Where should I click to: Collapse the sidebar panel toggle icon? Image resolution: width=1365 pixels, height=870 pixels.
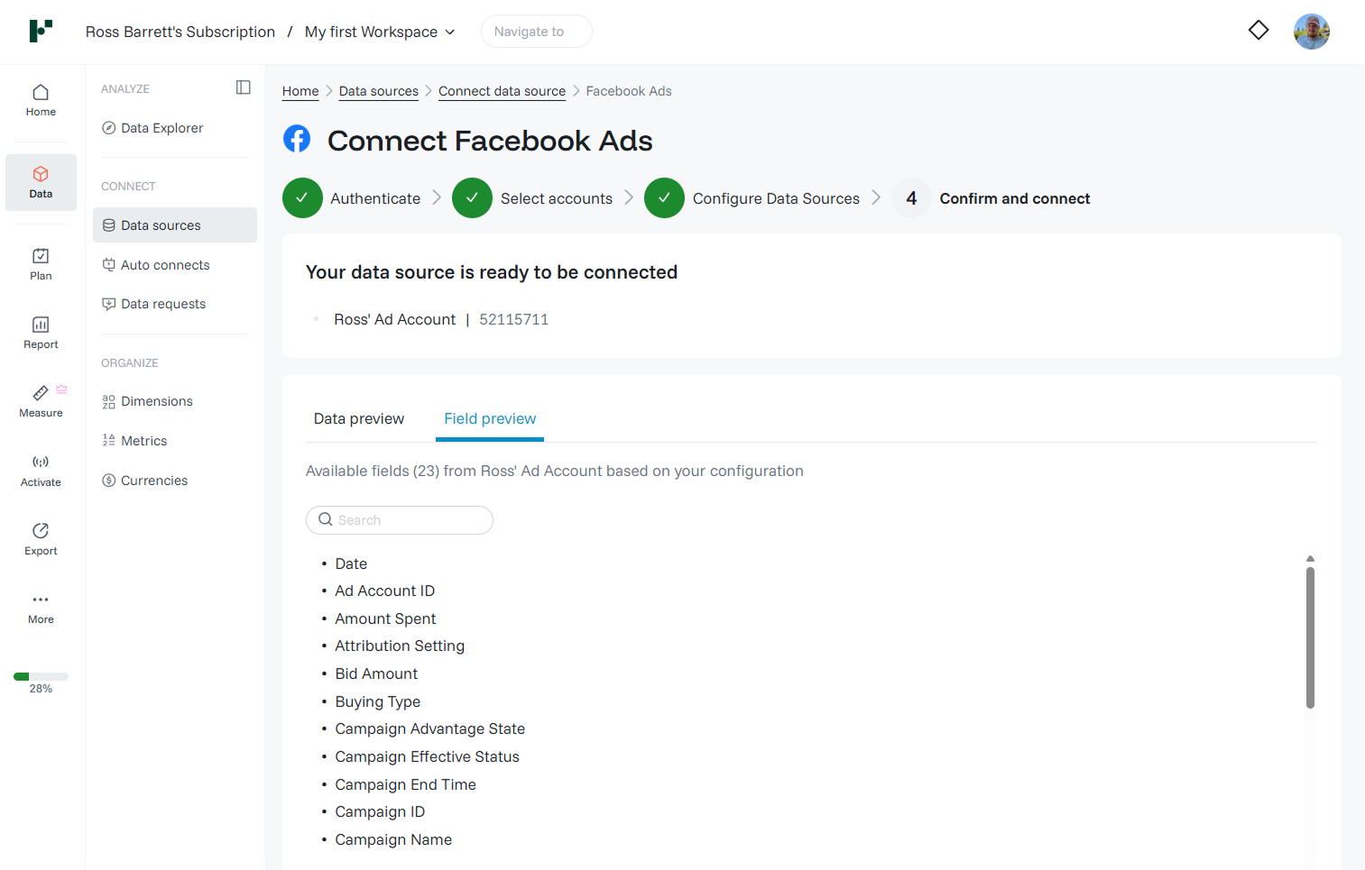click(244, 87)
